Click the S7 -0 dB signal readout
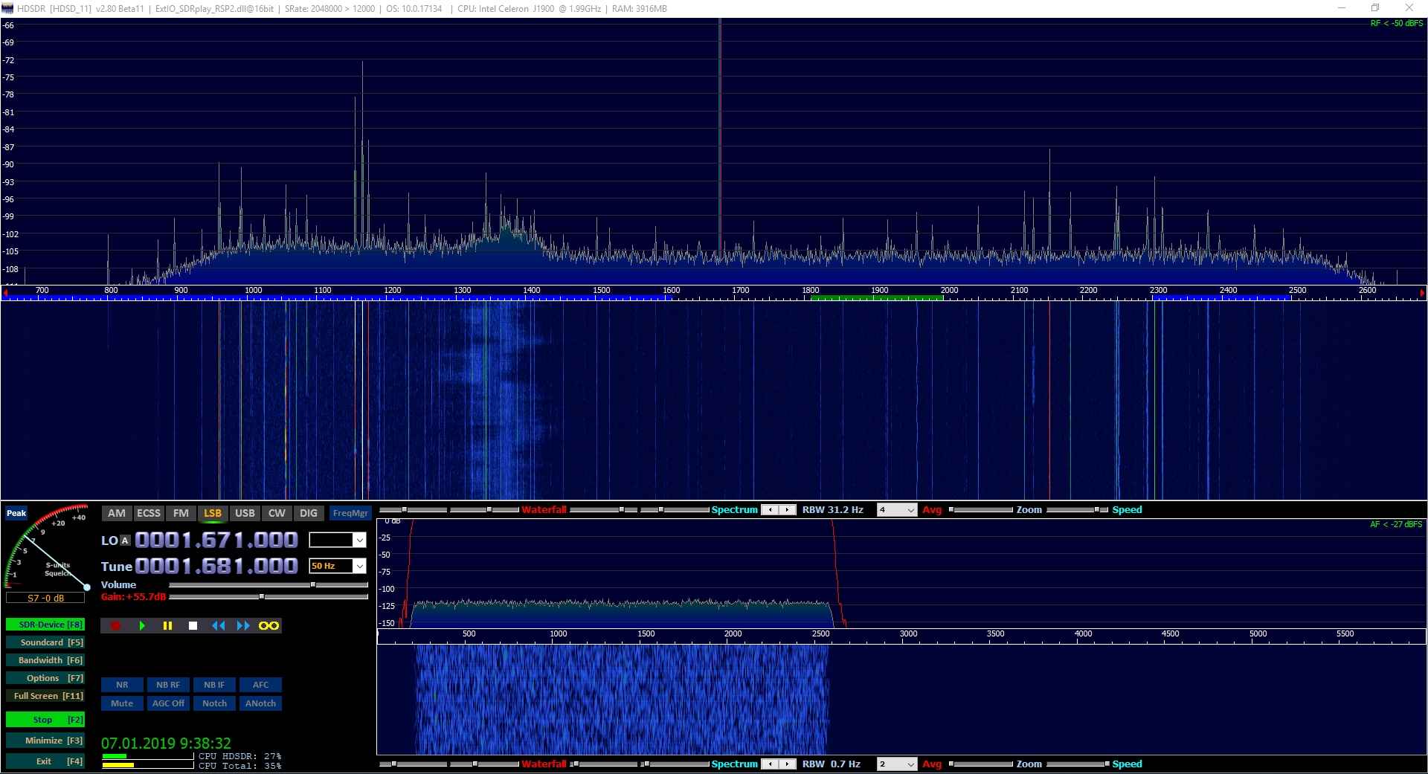Image resolution: width=1428 pixels, height=774 pixels. pos(45,598)
